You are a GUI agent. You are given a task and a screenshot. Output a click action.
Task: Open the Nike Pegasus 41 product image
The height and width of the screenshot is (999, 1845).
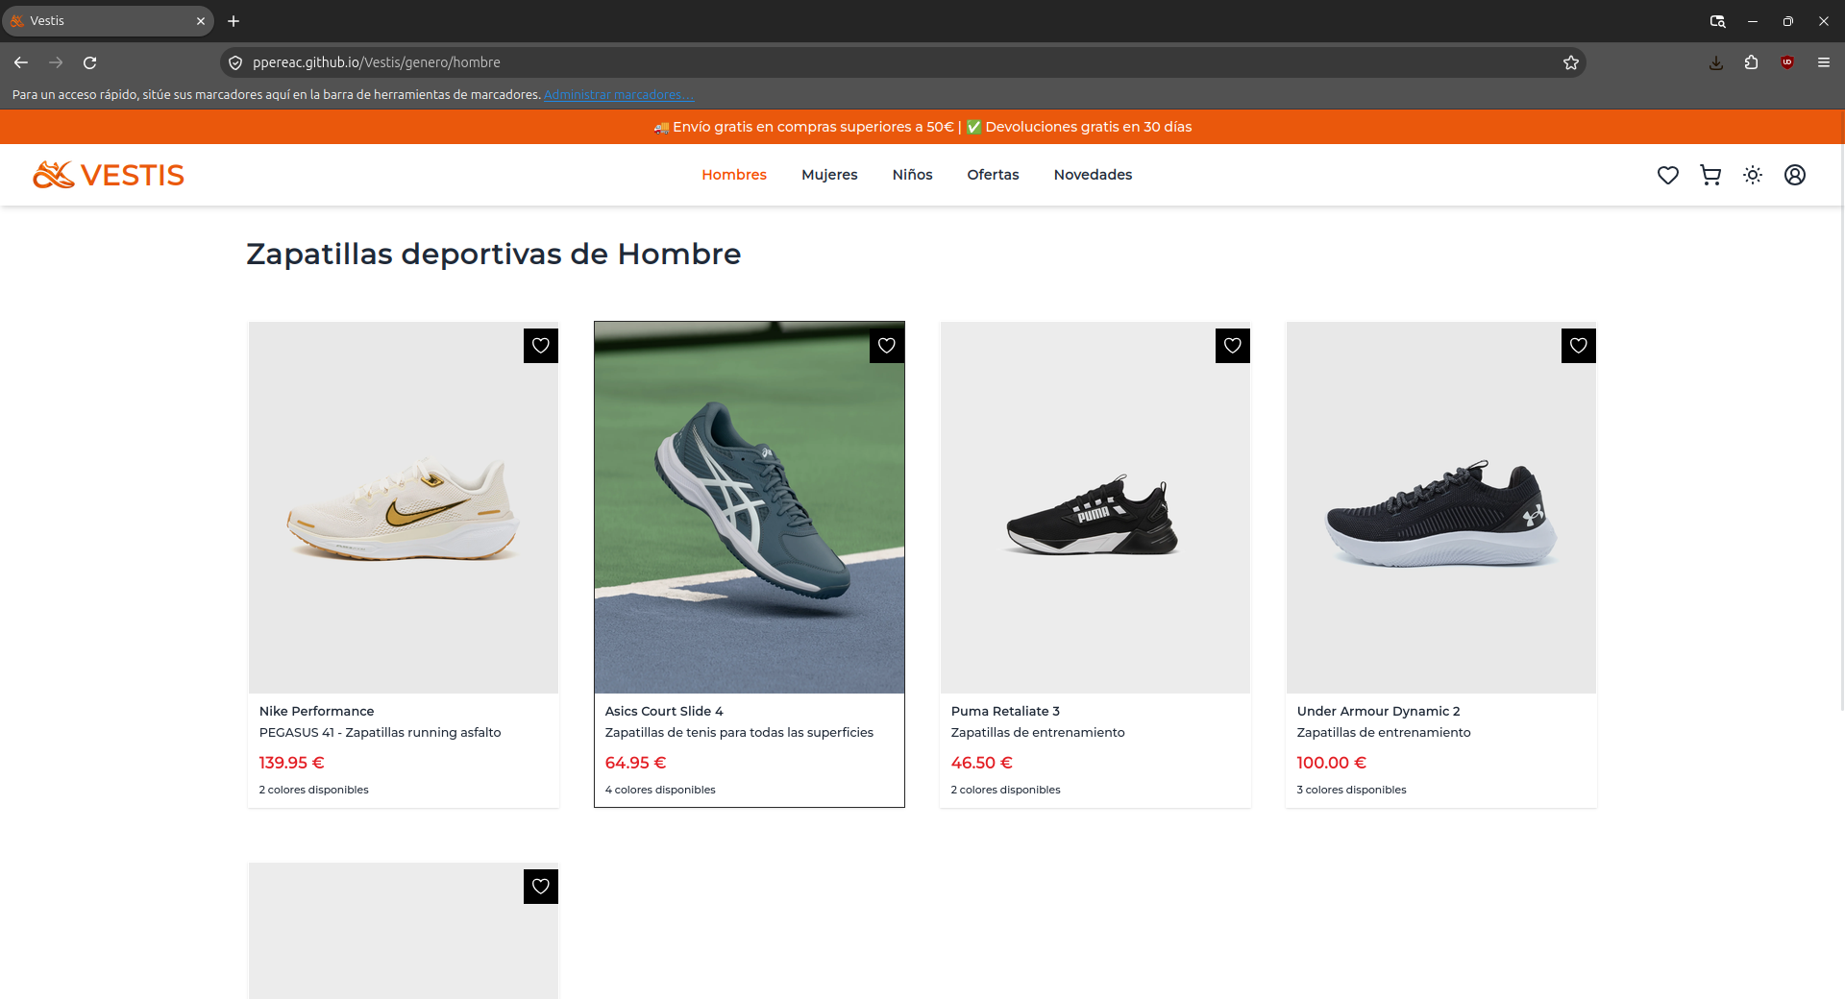[404, 507]
